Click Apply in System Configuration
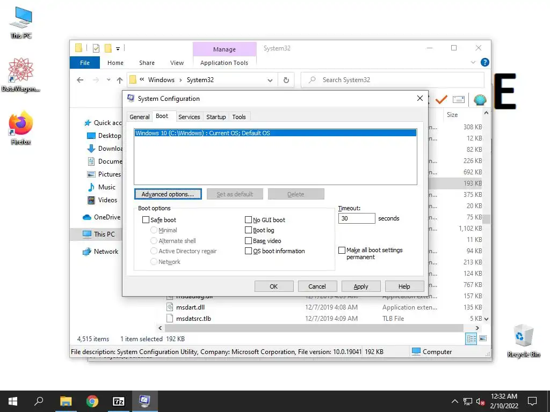The width and height of the screenshot is (550, 412). tap(361, 286)
